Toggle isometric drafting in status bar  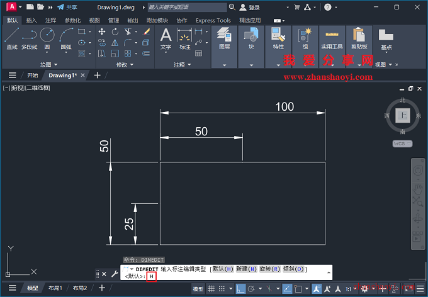pyautogui.click(x=269, y=289)
